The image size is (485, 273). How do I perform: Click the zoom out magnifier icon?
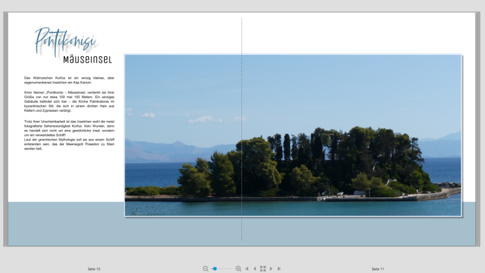tap(205, 269)
